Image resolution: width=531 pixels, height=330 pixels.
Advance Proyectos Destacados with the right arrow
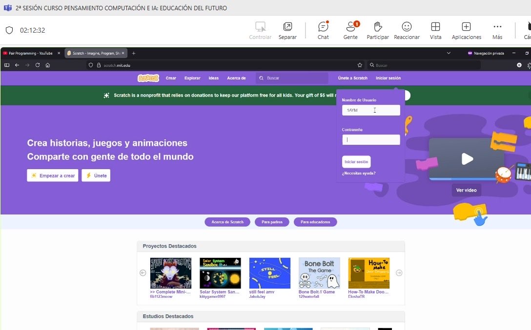(399, 272)
